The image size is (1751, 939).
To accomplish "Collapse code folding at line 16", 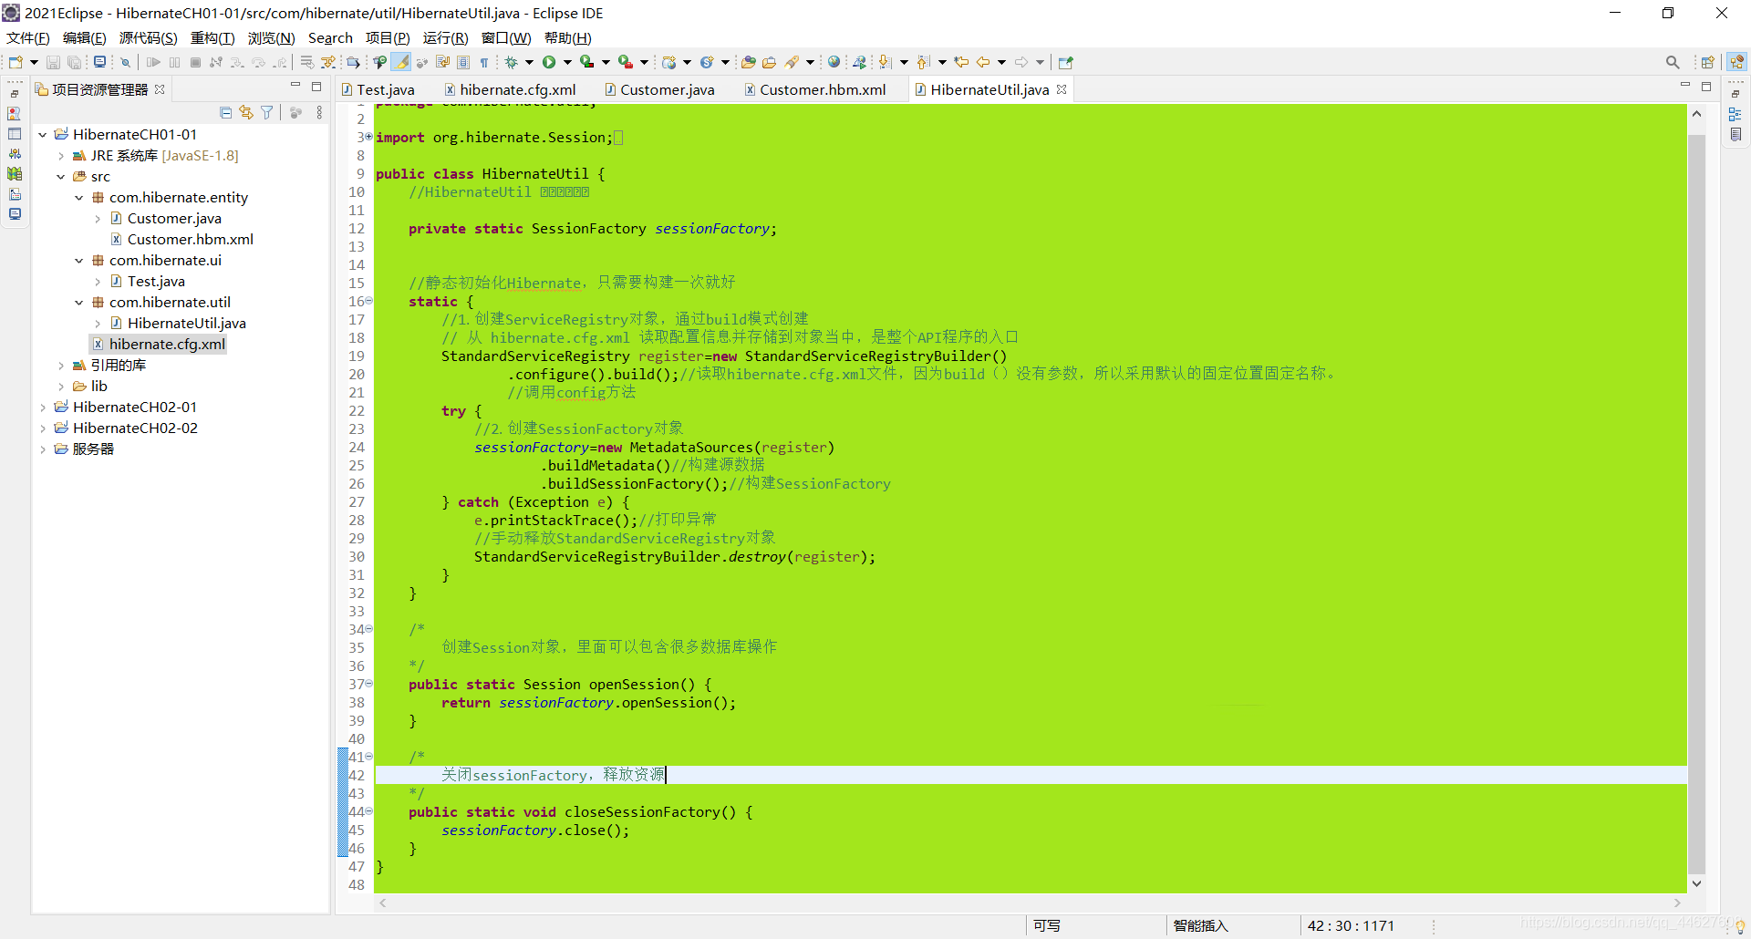I will 368,301.
